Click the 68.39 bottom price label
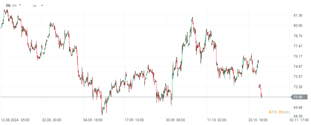The height and width of the screenshot is (125, 311). click(298, 116)
